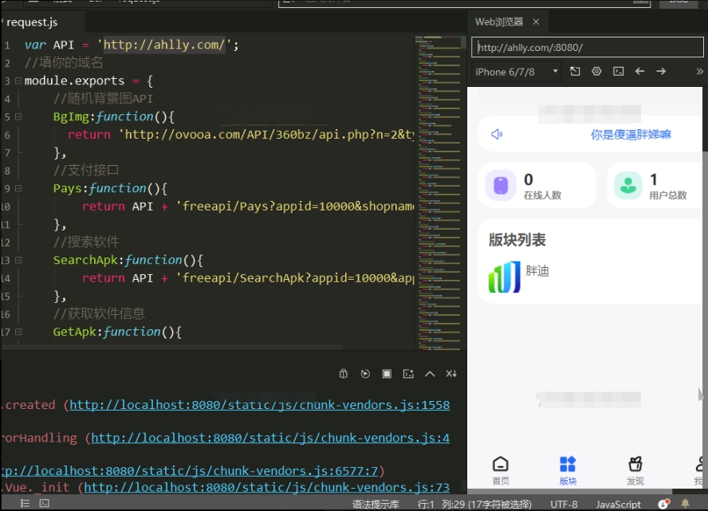The height and width of the screenshot is (511, 708).
Task: Click the //支付接口 comment on line 8
Action: pos(86,170)
